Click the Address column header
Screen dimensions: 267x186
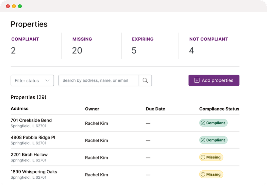point(20,109)
